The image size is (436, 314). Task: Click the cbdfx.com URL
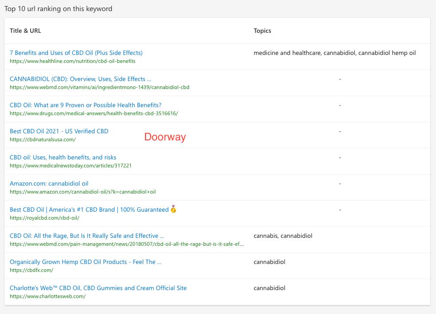[31, 270]
